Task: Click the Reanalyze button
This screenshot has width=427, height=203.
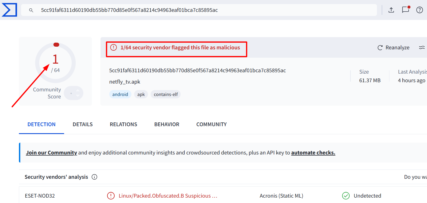Action: (x=393, y=47)
